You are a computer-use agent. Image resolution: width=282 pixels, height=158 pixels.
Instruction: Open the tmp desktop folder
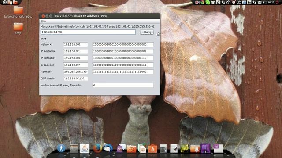18,28
